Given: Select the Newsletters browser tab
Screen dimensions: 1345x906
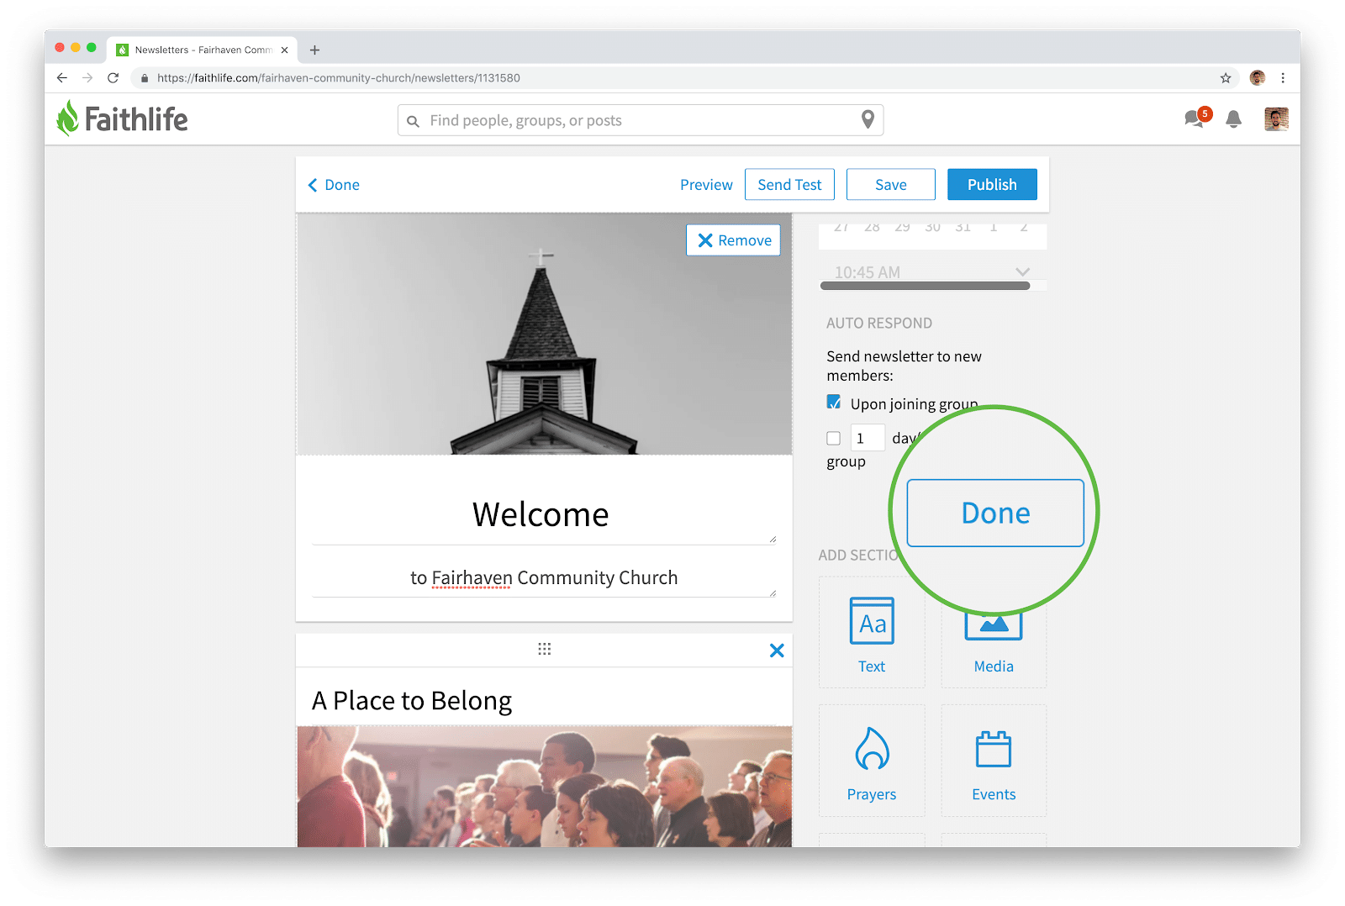Looking at the screenshot, I should point(202,50).
